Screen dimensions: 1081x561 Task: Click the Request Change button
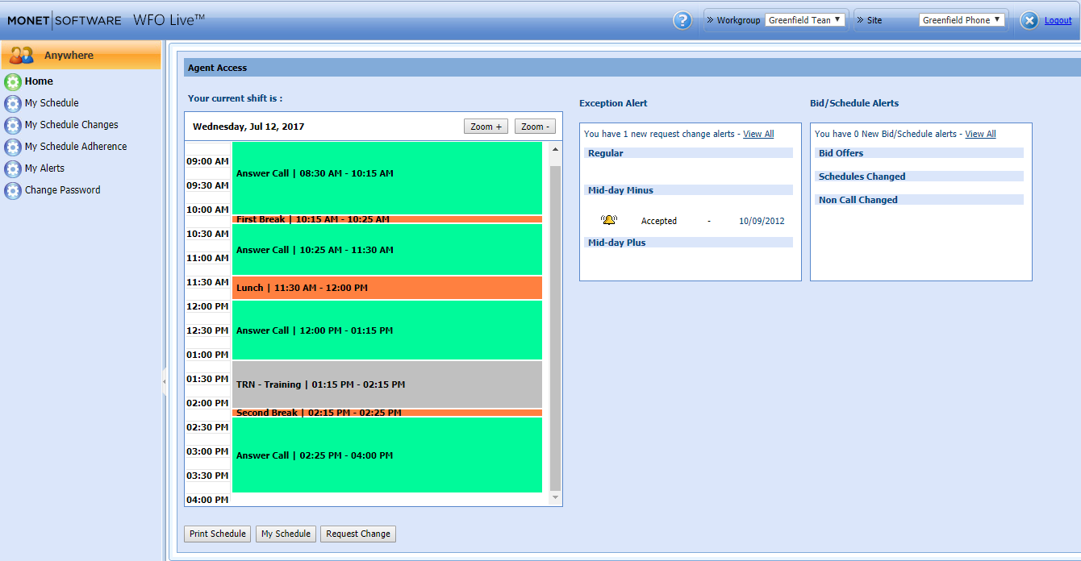(x=358, y=534)
